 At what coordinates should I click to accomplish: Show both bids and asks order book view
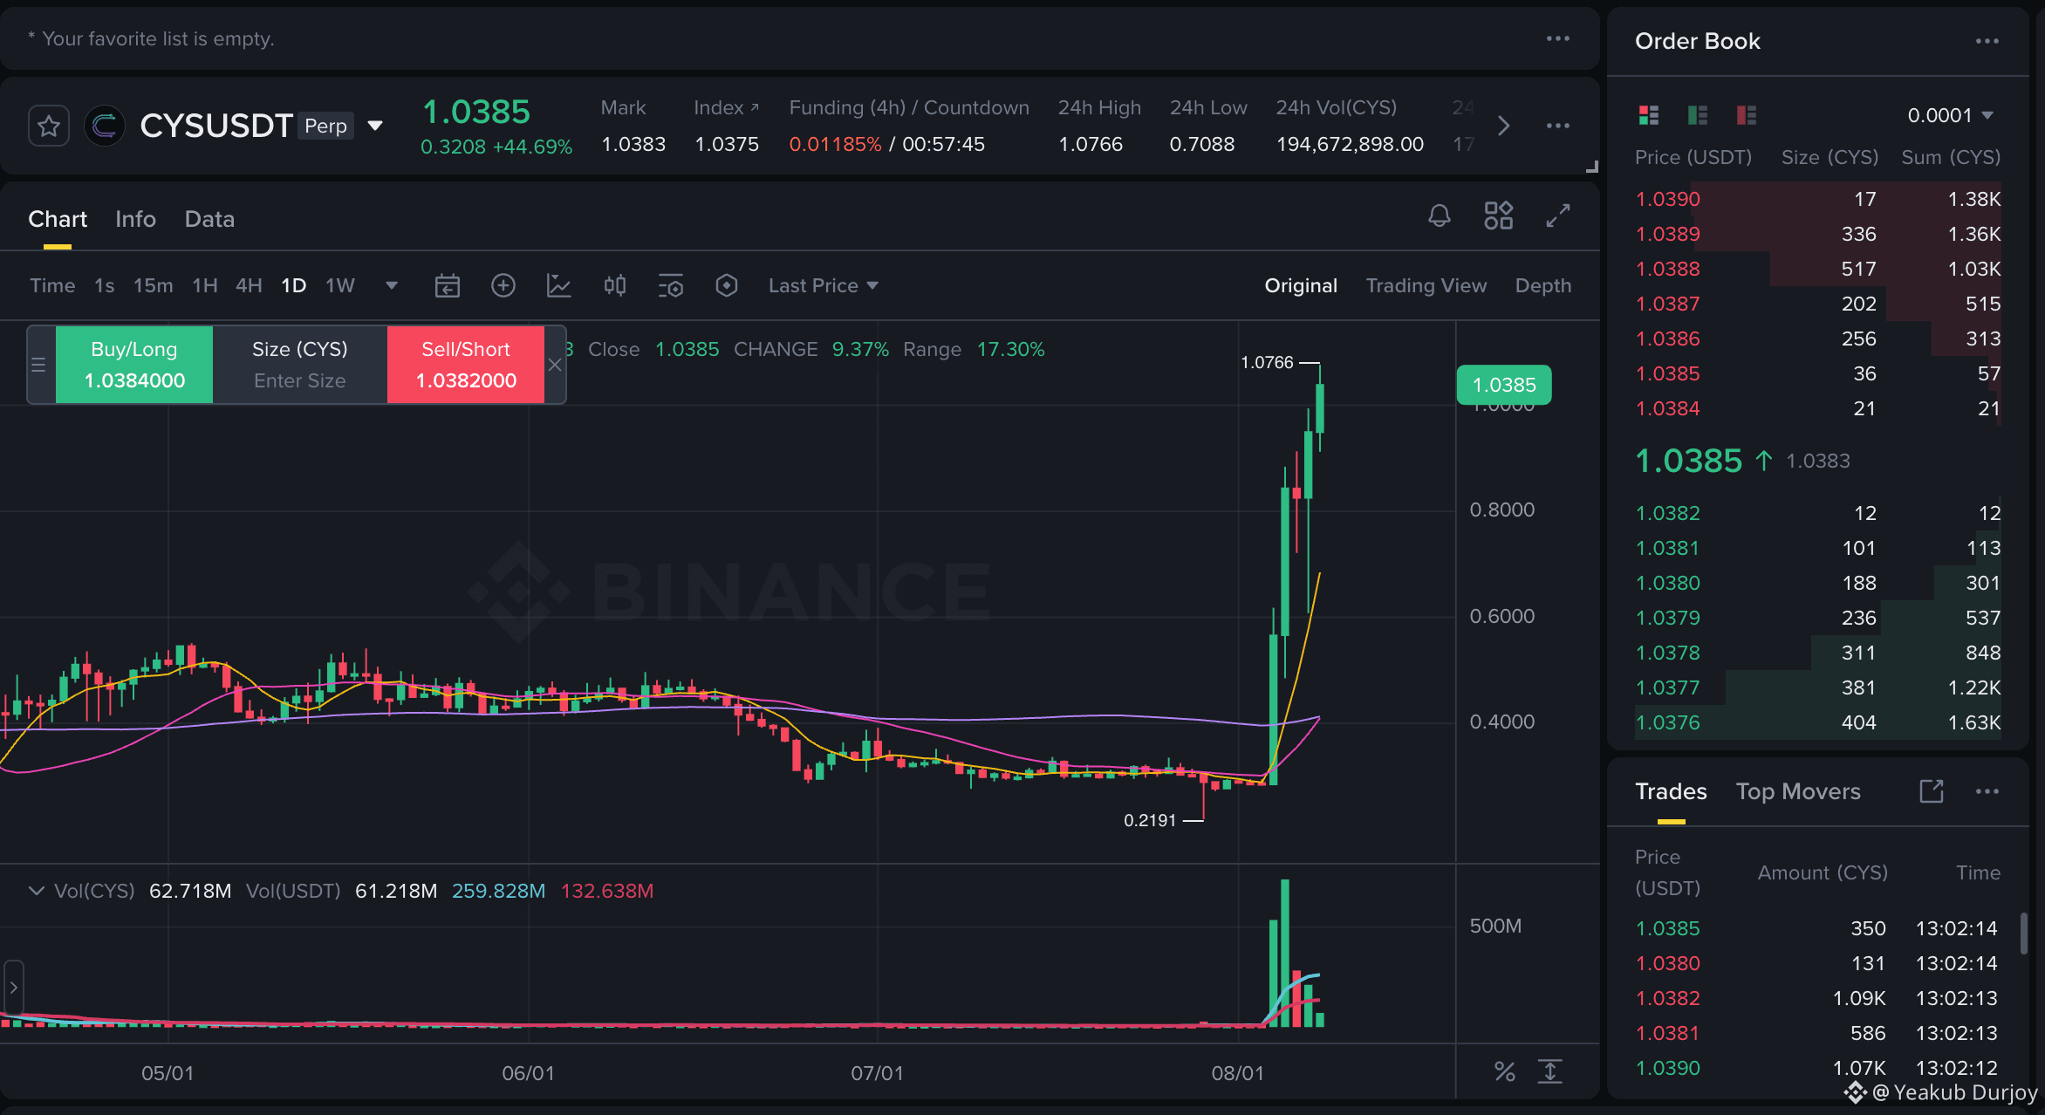[1649, 115]
